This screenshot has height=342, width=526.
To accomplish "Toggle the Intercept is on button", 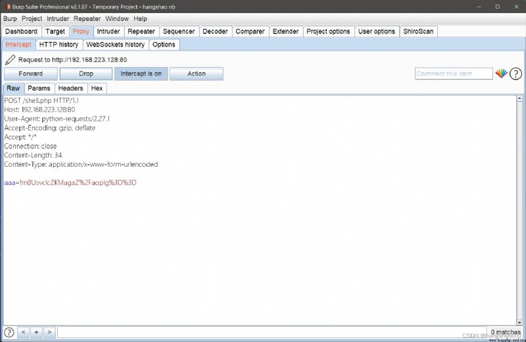I will coord(141,74).
